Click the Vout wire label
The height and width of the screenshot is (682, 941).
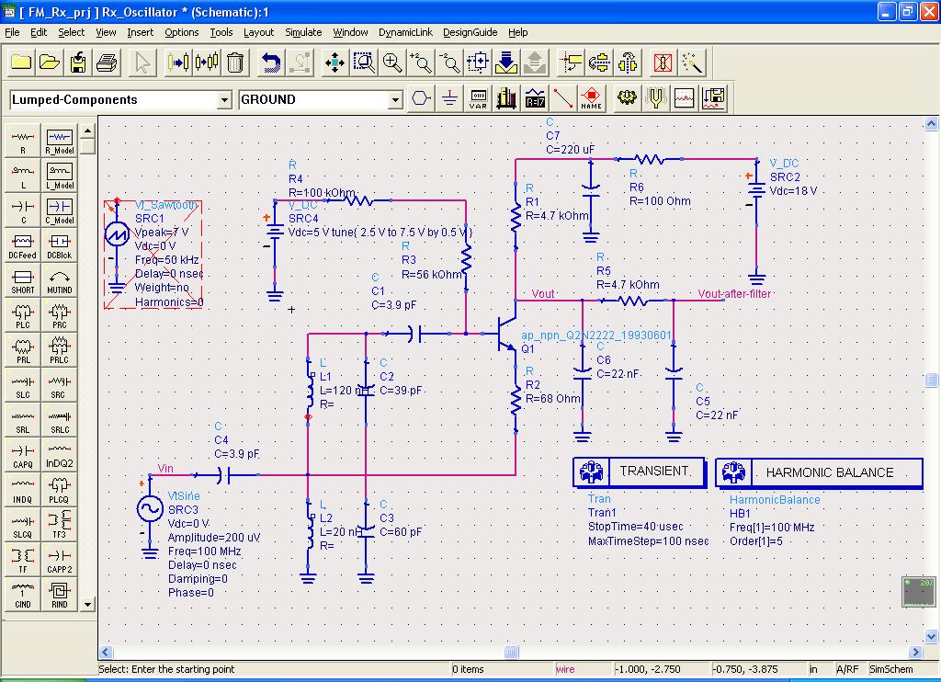coord(542,293)
